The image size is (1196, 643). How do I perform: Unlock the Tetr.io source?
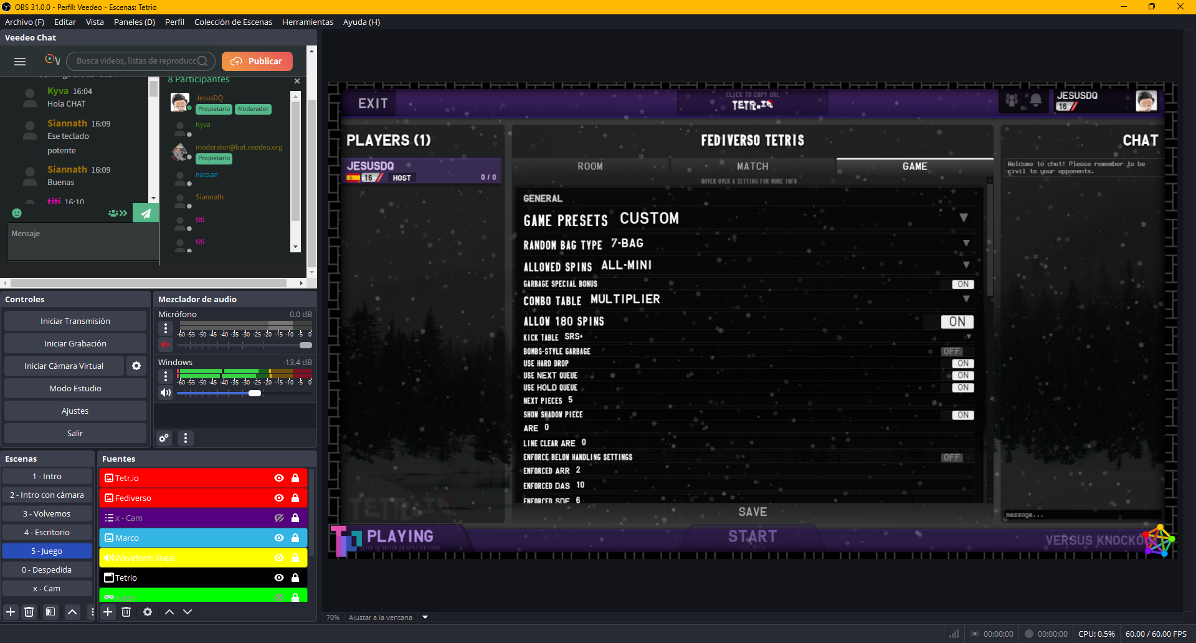point(295,478)
